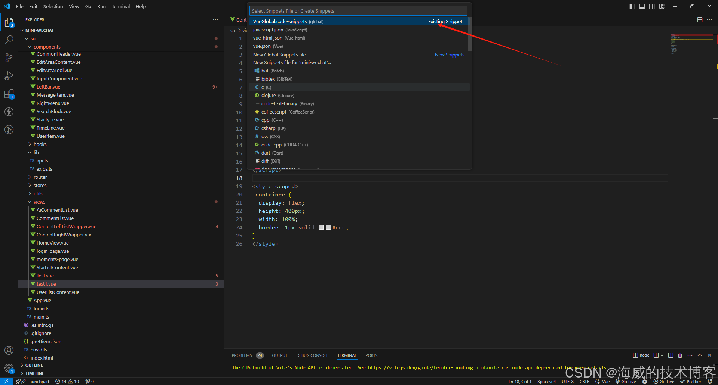Switch to the PROBLEMS tab
718x385 pixels.
tap(248, 355)
